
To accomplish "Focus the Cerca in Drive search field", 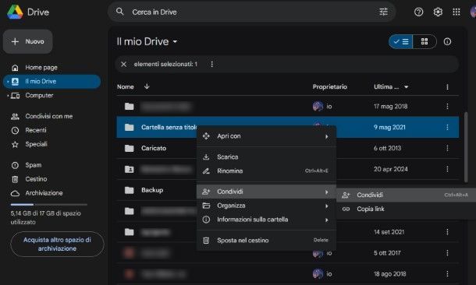I will click(x=252, y=12).
